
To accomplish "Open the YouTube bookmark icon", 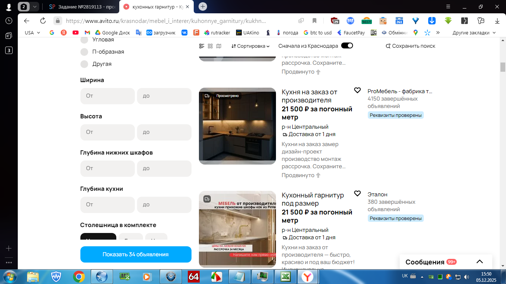I will point(76,33).
